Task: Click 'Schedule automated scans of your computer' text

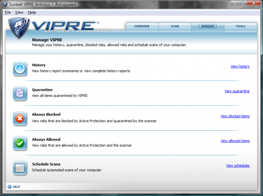Action: pyautogui.click(x=67, y=170)
